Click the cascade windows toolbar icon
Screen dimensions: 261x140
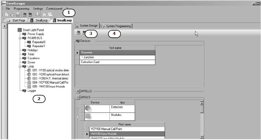coord(45,15)
